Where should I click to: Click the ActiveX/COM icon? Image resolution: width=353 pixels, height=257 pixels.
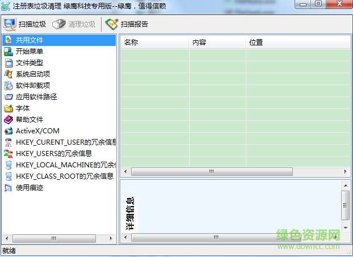[x=9, y=130]
